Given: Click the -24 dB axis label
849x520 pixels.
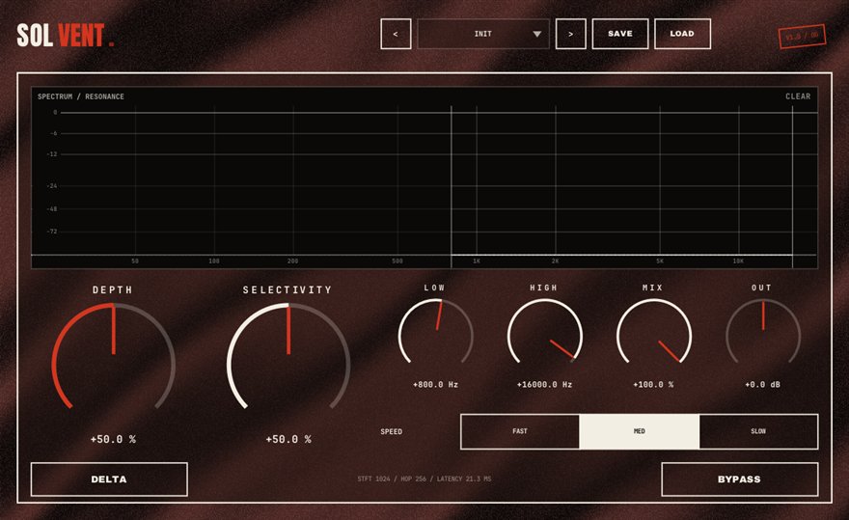Looking at the screenshot, I should click(52, 186).
